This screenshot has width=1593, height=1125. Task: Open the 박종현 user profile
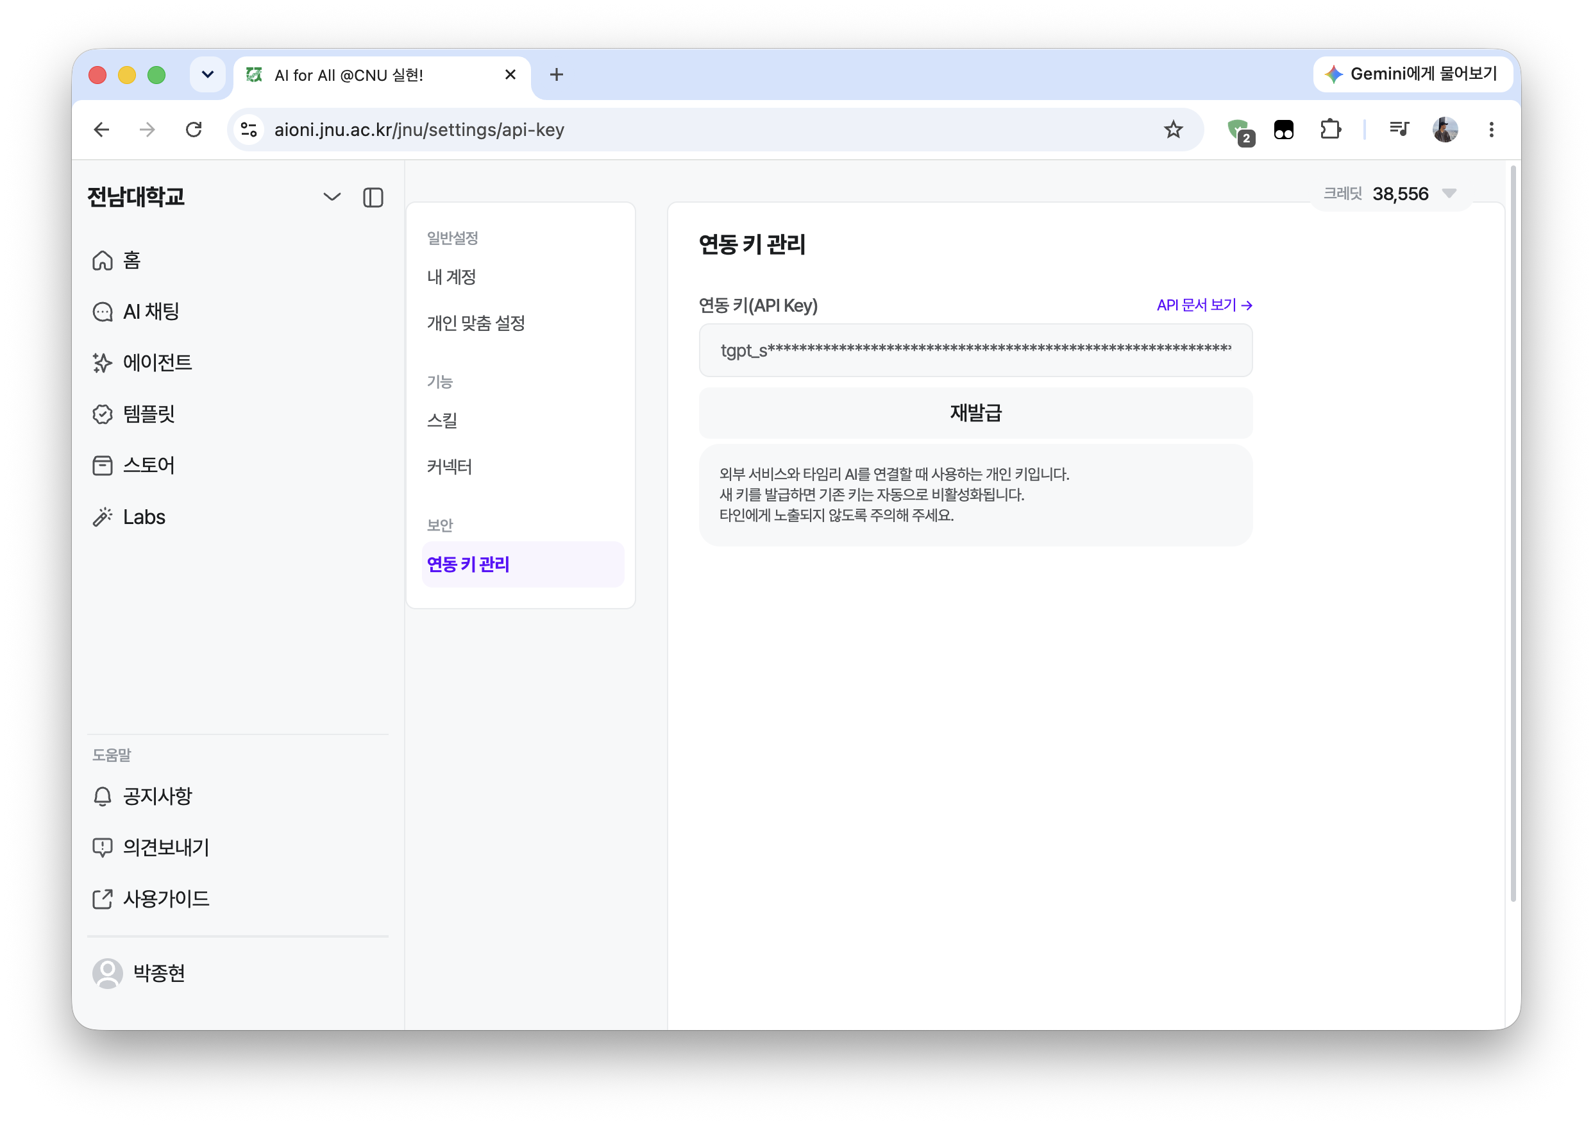pyautogui.click(x=139, y=974)
